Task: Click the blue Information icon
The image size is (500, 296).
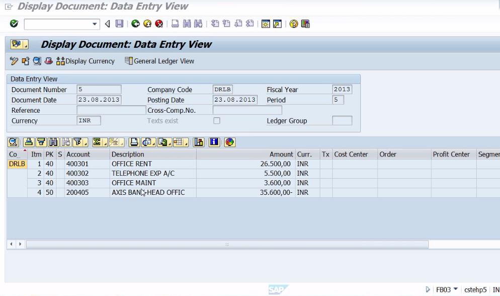Action: pyautogui.click(x=214, y=142)
